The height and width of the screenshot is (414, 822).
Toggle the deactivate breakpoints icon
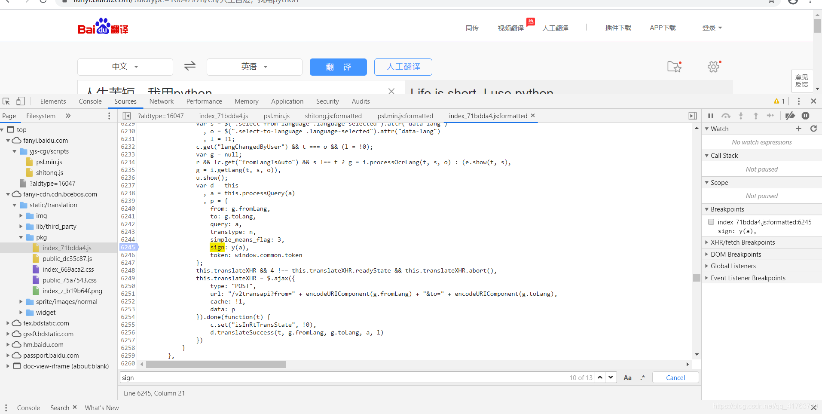790,116
